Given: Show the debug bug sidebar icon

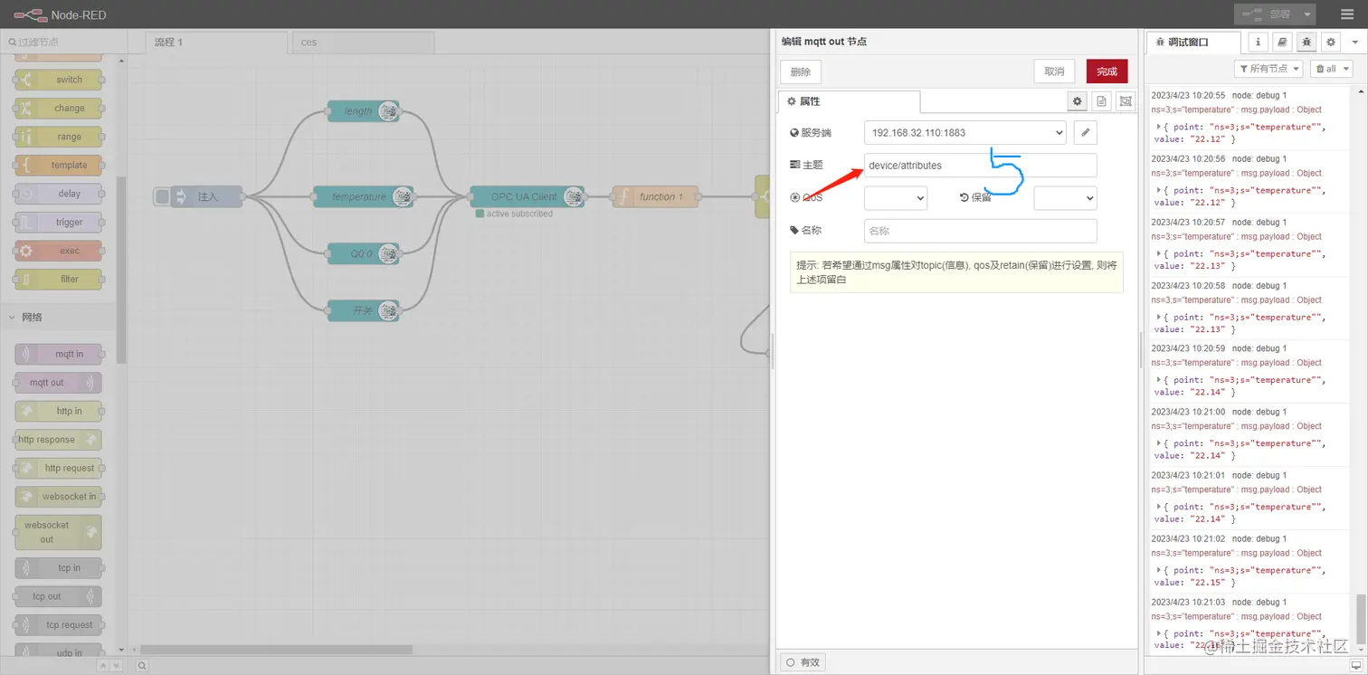Looking at the screenshot, I should (1306, 42).
